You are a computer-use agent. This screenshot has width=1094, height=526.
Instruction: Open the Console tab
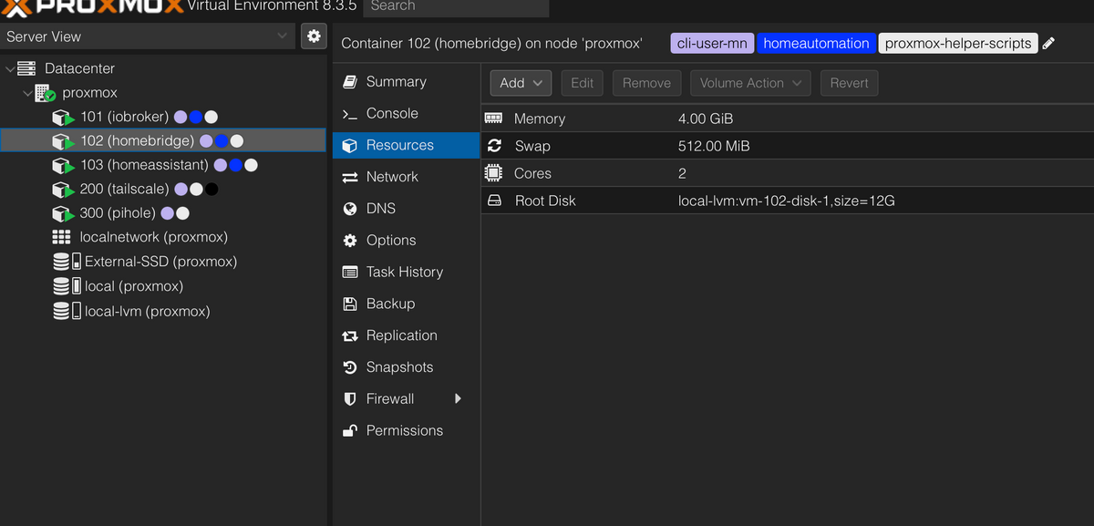(x=406, y=113)
